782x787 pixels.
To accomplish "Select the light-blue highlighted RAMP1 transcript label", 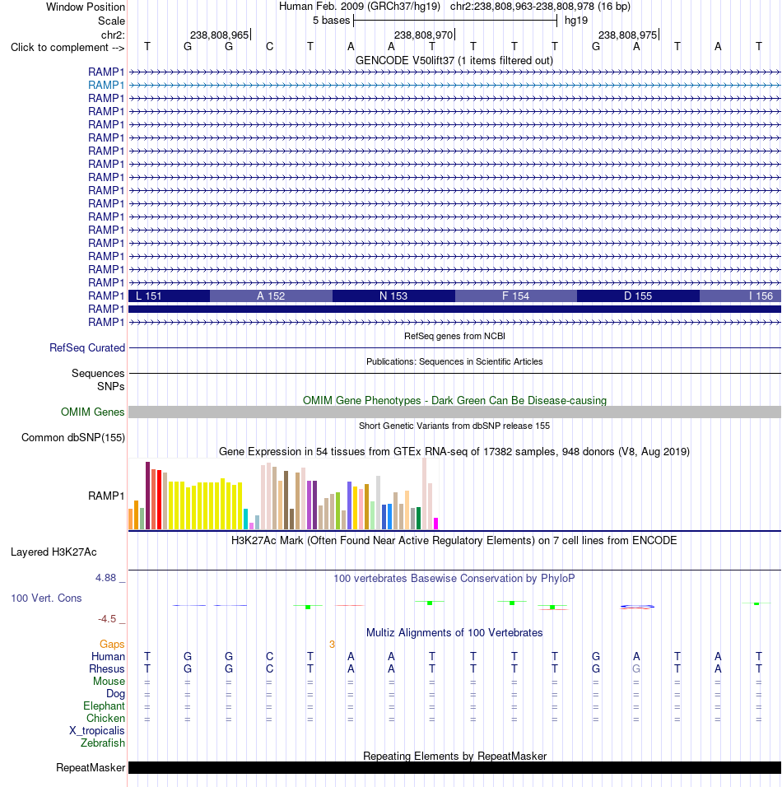I will tap(106, 86).
